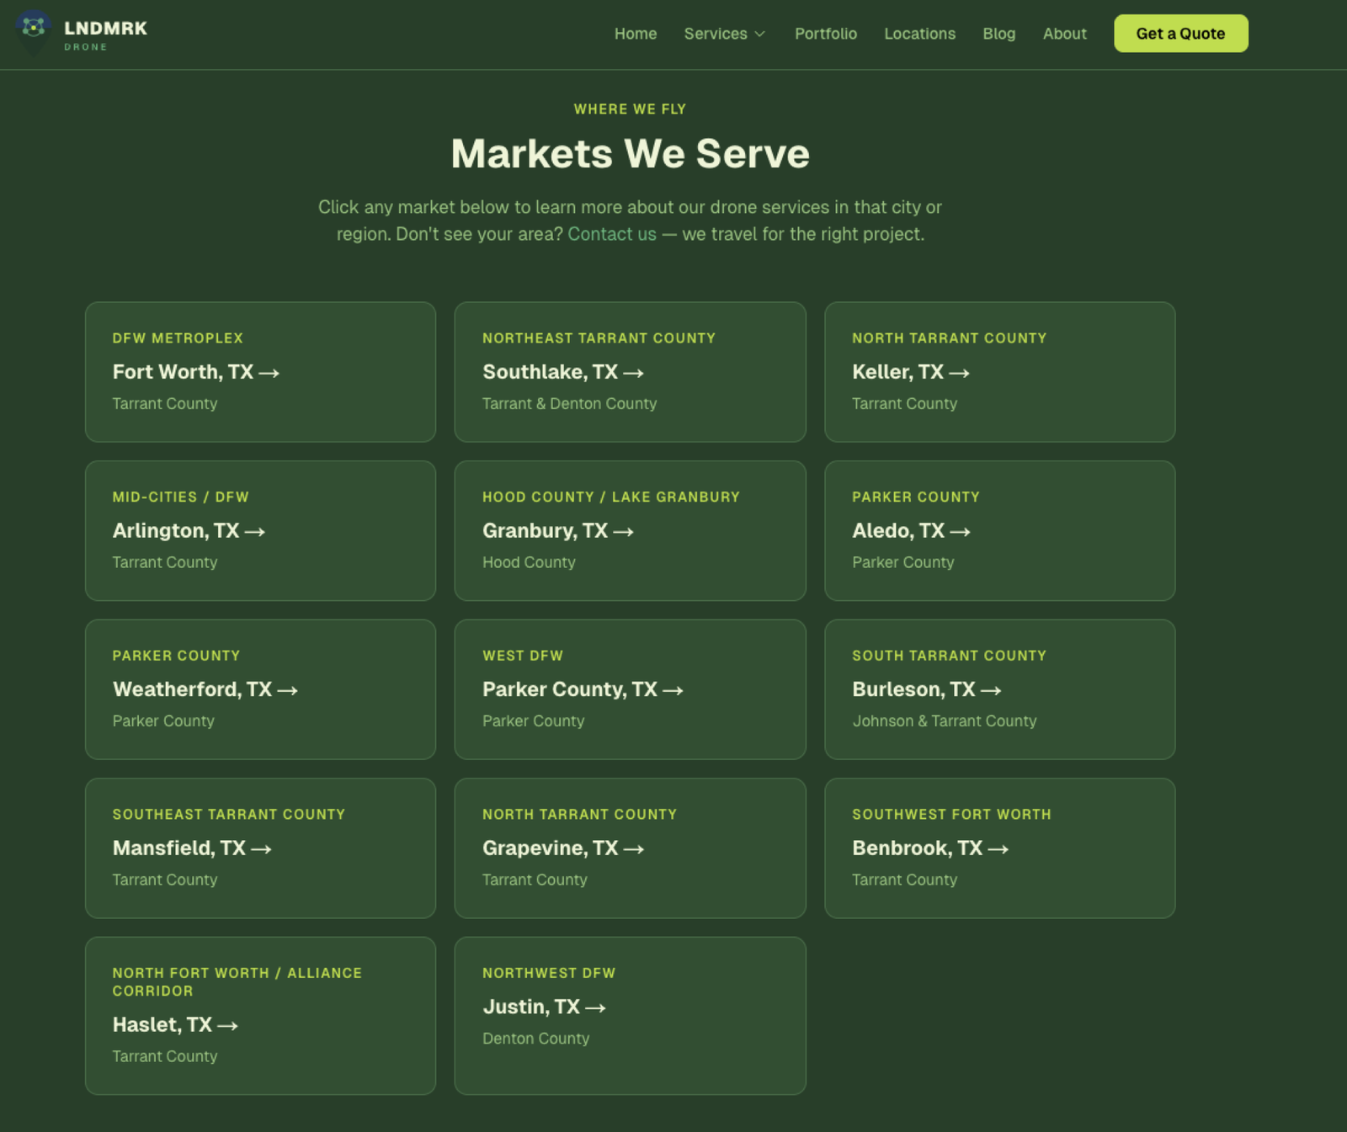Click the arrow beside Granbury, TX
This screenshot has height=1132, width=1347.
624,530
